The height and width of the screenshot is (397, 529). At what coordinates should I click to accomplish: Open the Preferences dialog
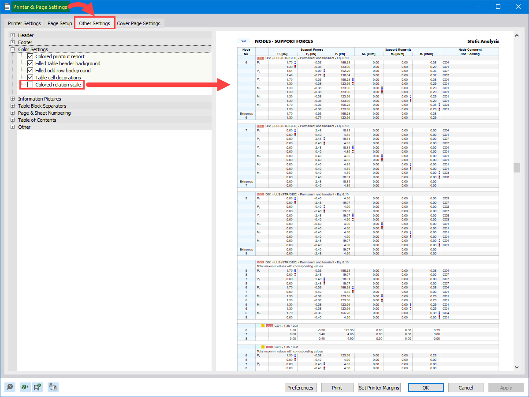(301, 387)
